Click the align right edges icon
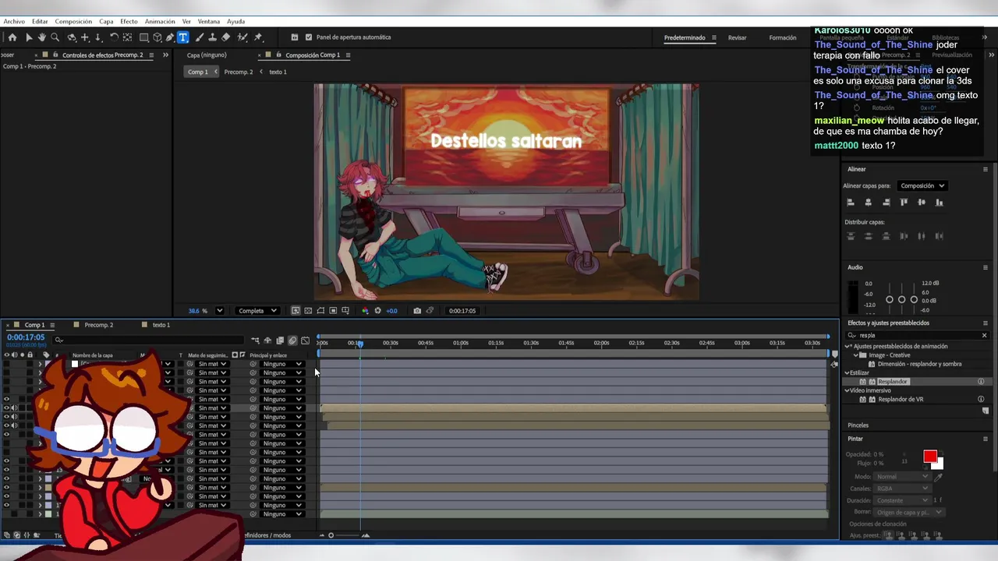 tap(887, 203)
